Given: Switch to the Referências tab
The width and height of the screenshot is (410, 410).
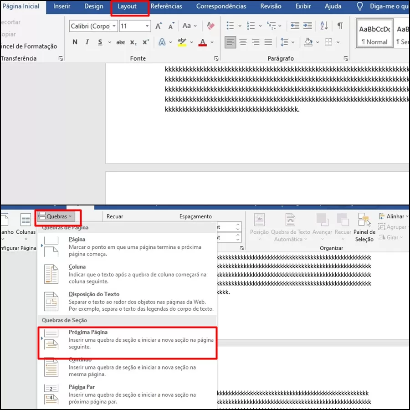Looking at the screenshot, I should coord(166,6).
